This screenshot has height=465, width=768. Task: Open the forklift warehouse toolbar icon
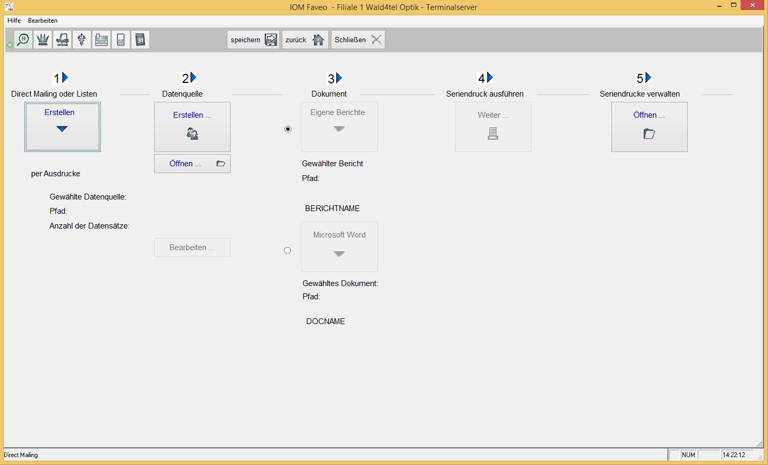(x=62, y=40)
